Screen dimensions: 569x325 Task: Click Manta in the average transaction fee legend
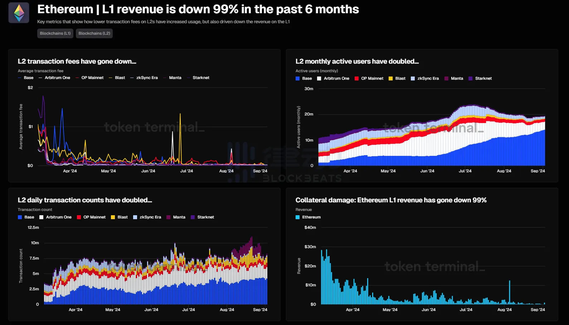(x=172, y=78)
